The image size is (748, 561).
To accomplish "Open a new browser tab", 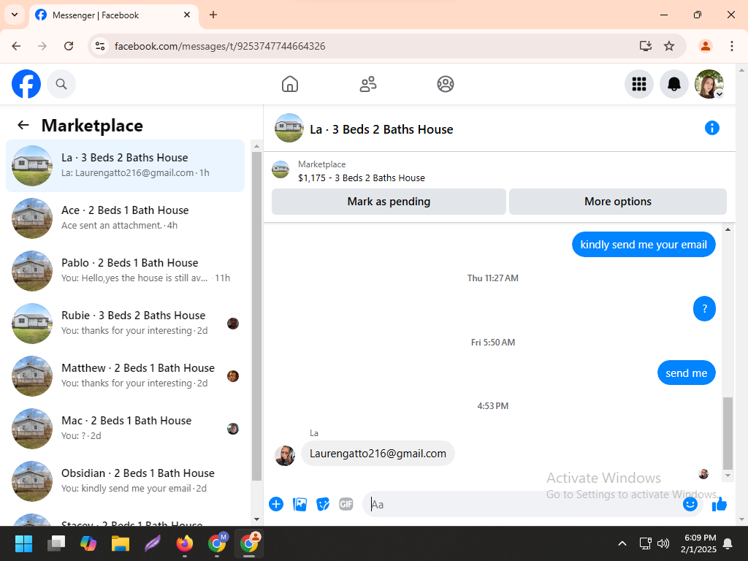I will click(213, 15).
